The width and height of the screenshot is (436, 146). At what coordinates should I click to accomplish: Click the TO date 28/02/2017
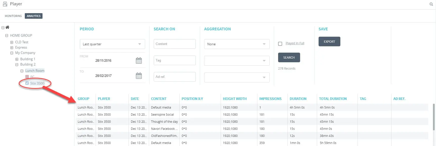tap(103, 76)
